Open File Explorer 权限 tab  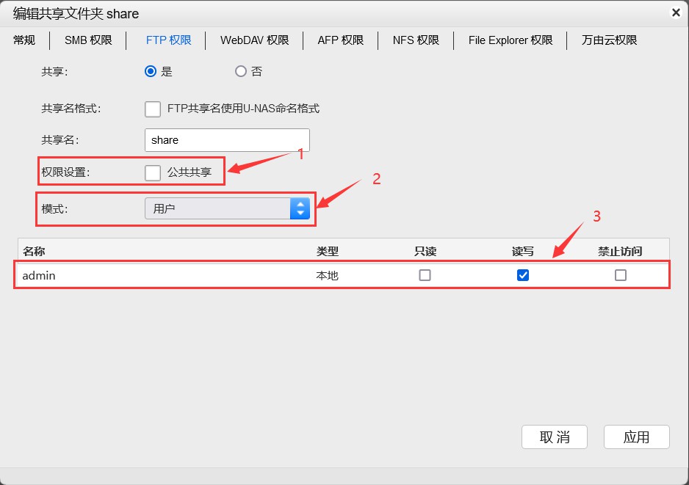(x=511, y=40)
